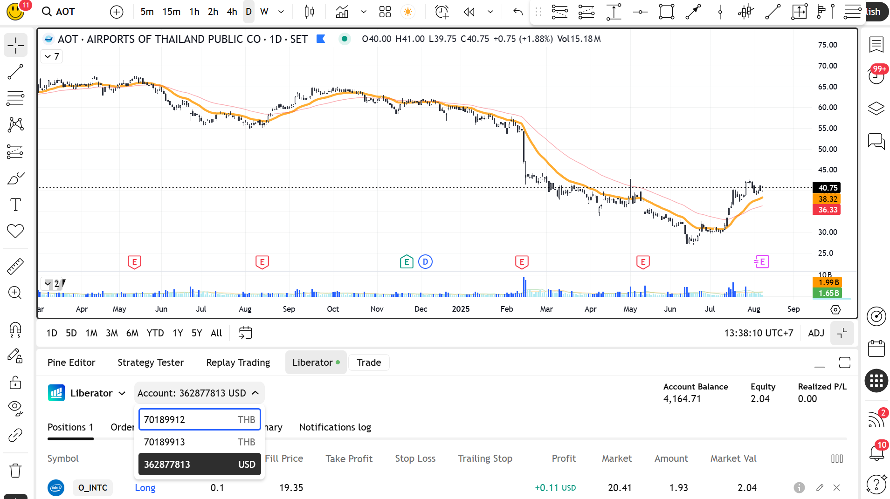Activate the zoom in tool

[15, 293]
